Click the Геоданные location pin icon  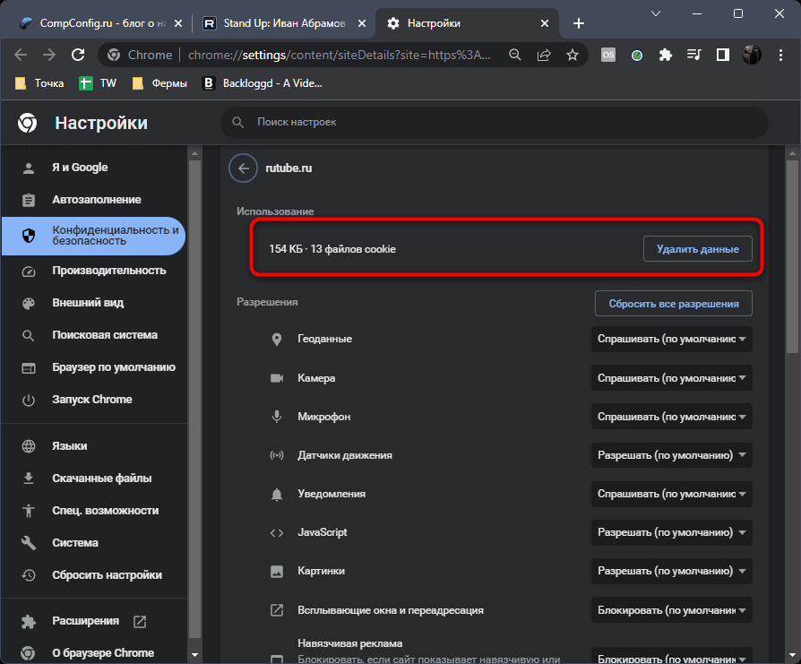point(276,339)
